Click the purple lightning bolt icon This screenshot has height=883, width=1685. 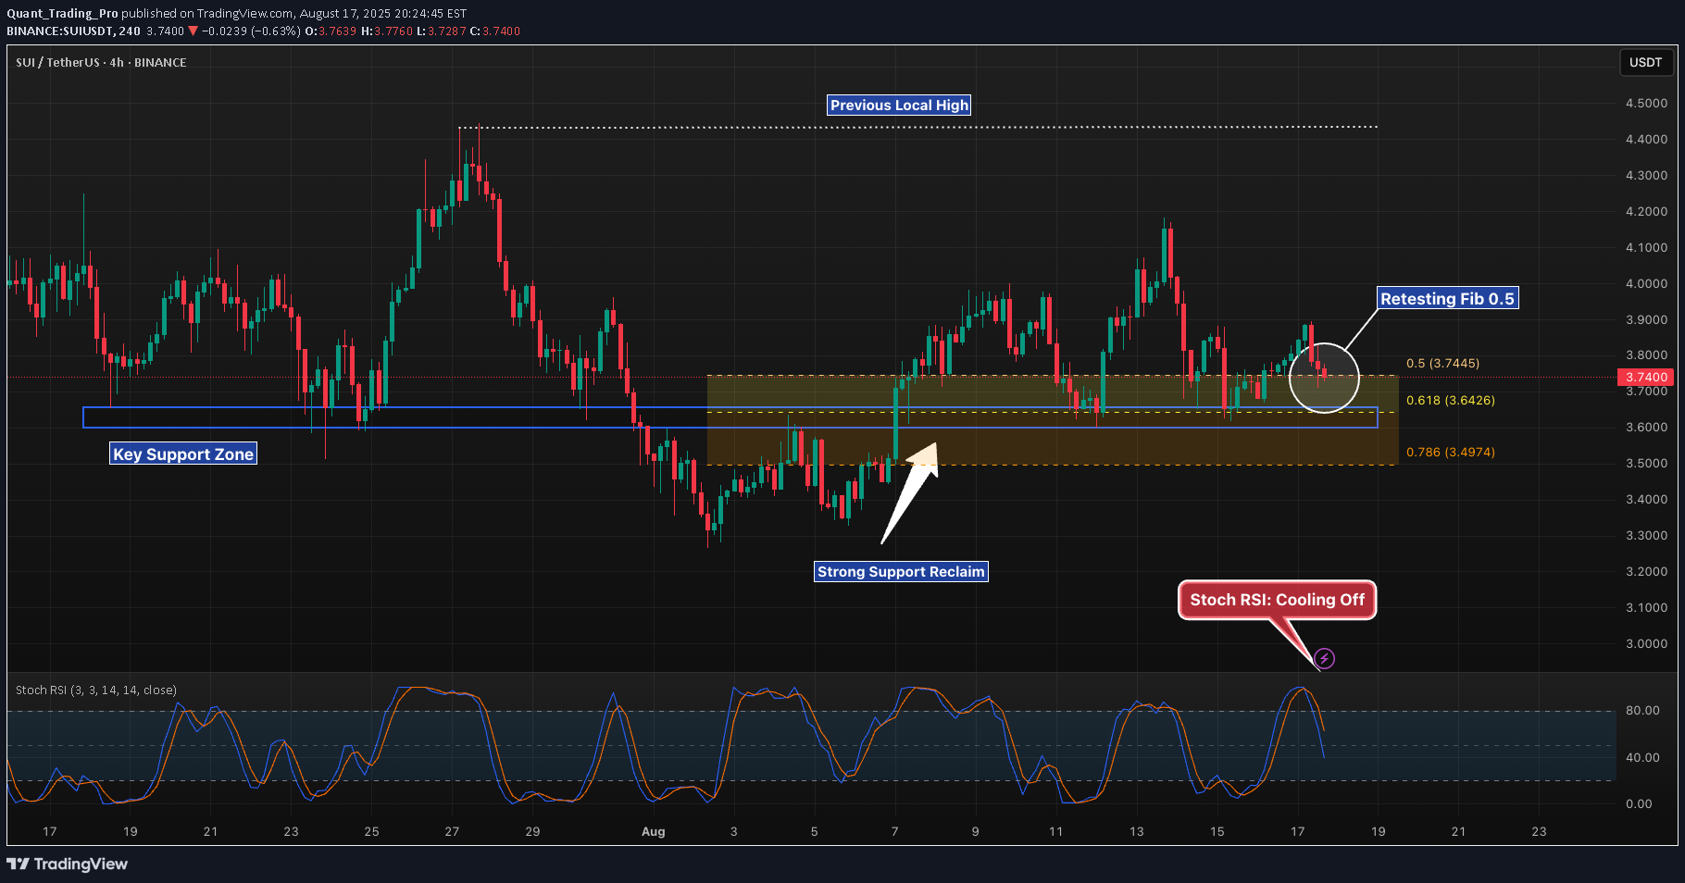point(1325,658)
